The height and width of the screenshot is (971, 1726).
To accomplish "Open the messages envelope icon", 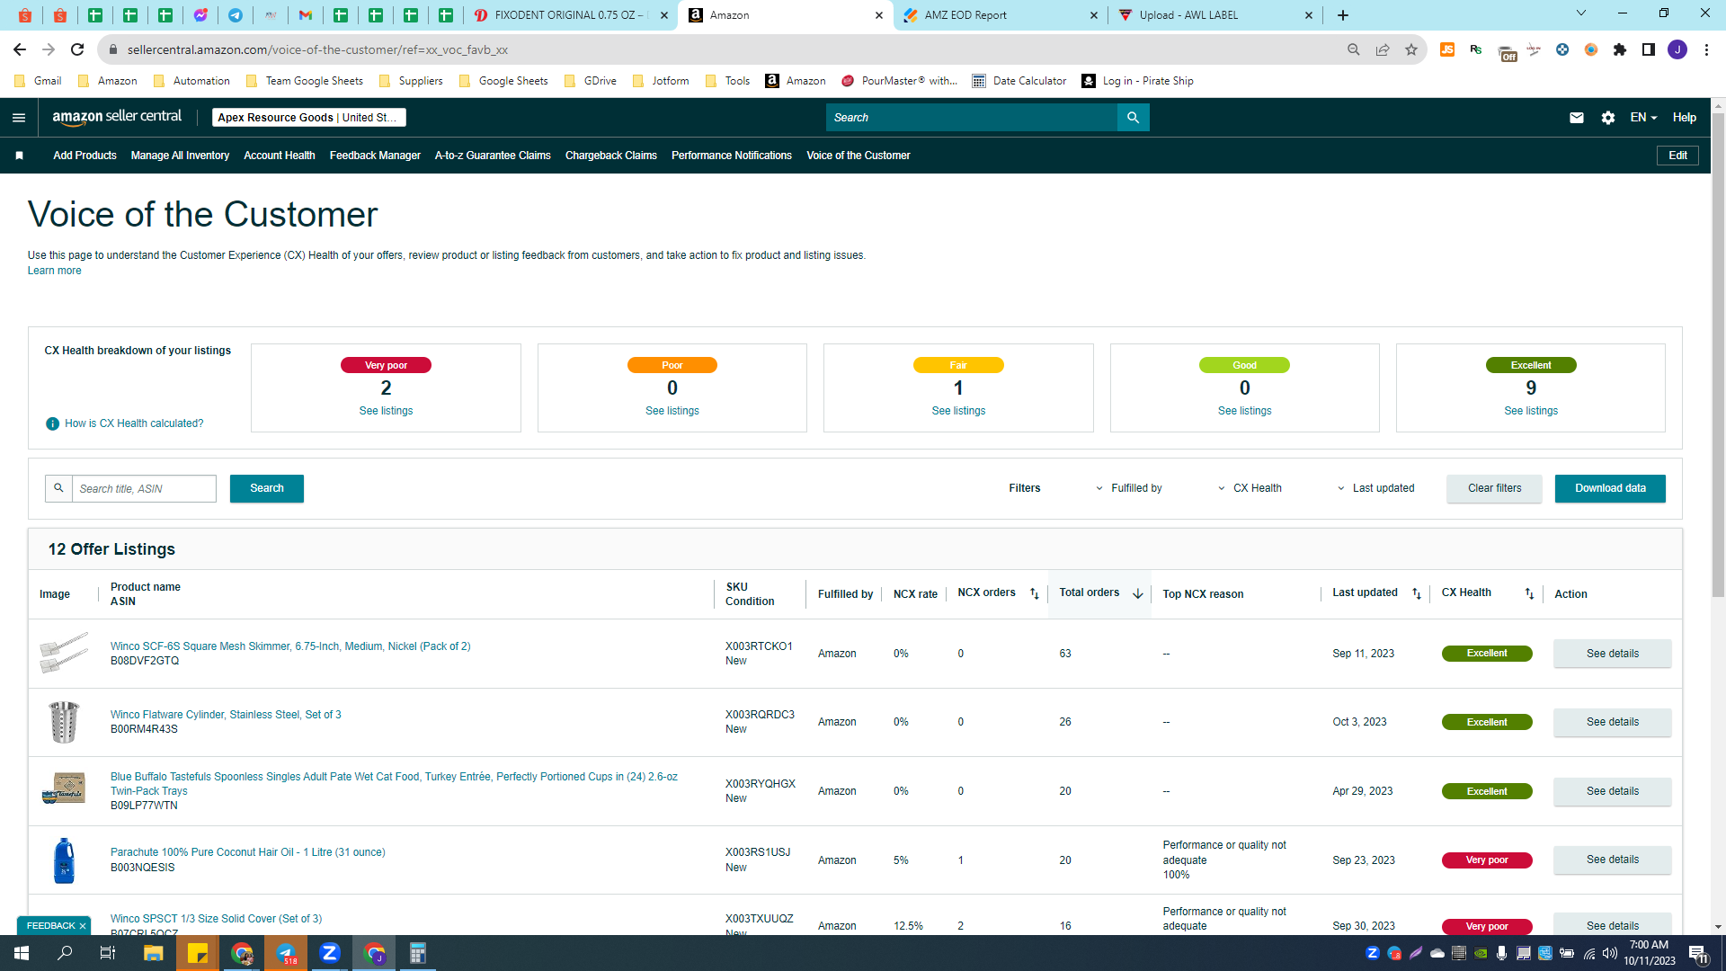I will tap(1577, 118).
